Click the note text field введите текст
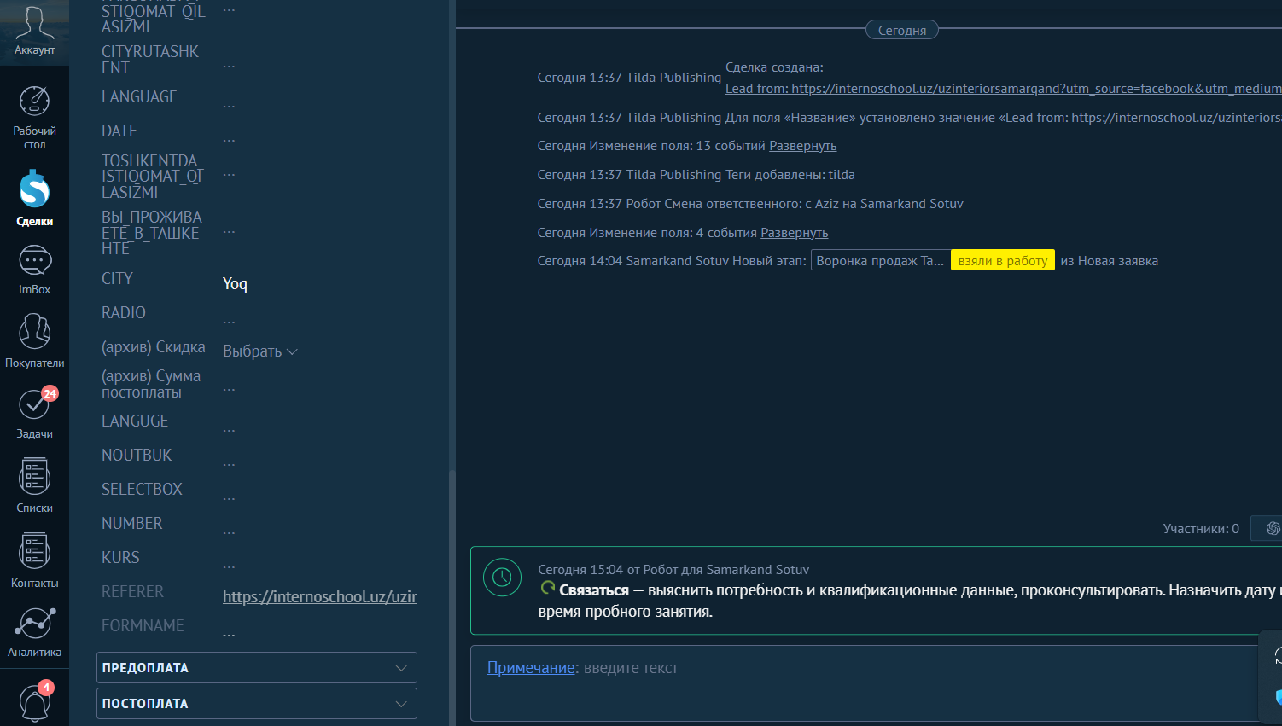Image resolution: width=1282 pixels, height=726 pixels. pyautogui.click(x=631, y=668)
